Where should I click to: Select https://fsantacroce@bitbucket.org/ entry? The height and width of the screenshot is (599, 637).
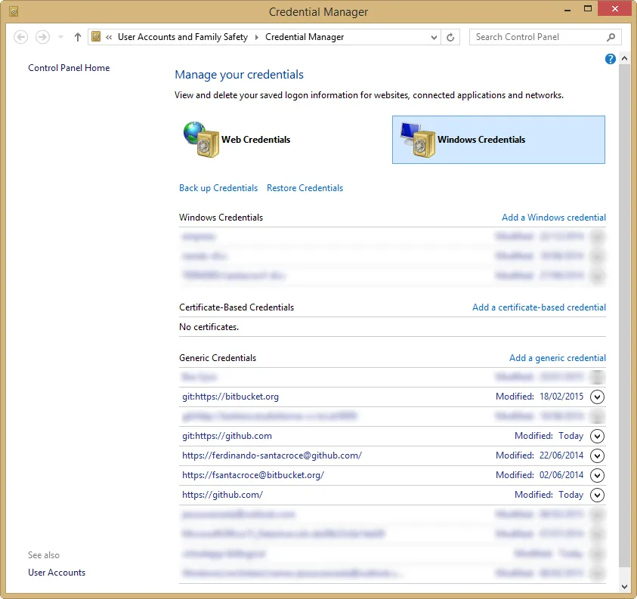[x=253, y=474]
